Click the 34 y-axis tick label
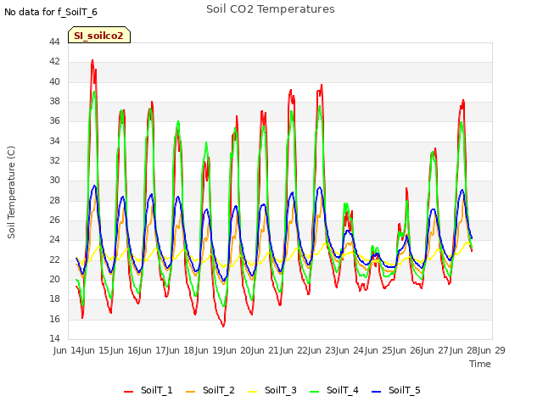The width and height of the screenshot is (543, 407). [54, 142]
